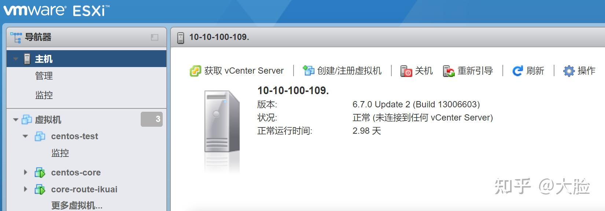Expand the centos-core tree arrow

click(25, 172)
